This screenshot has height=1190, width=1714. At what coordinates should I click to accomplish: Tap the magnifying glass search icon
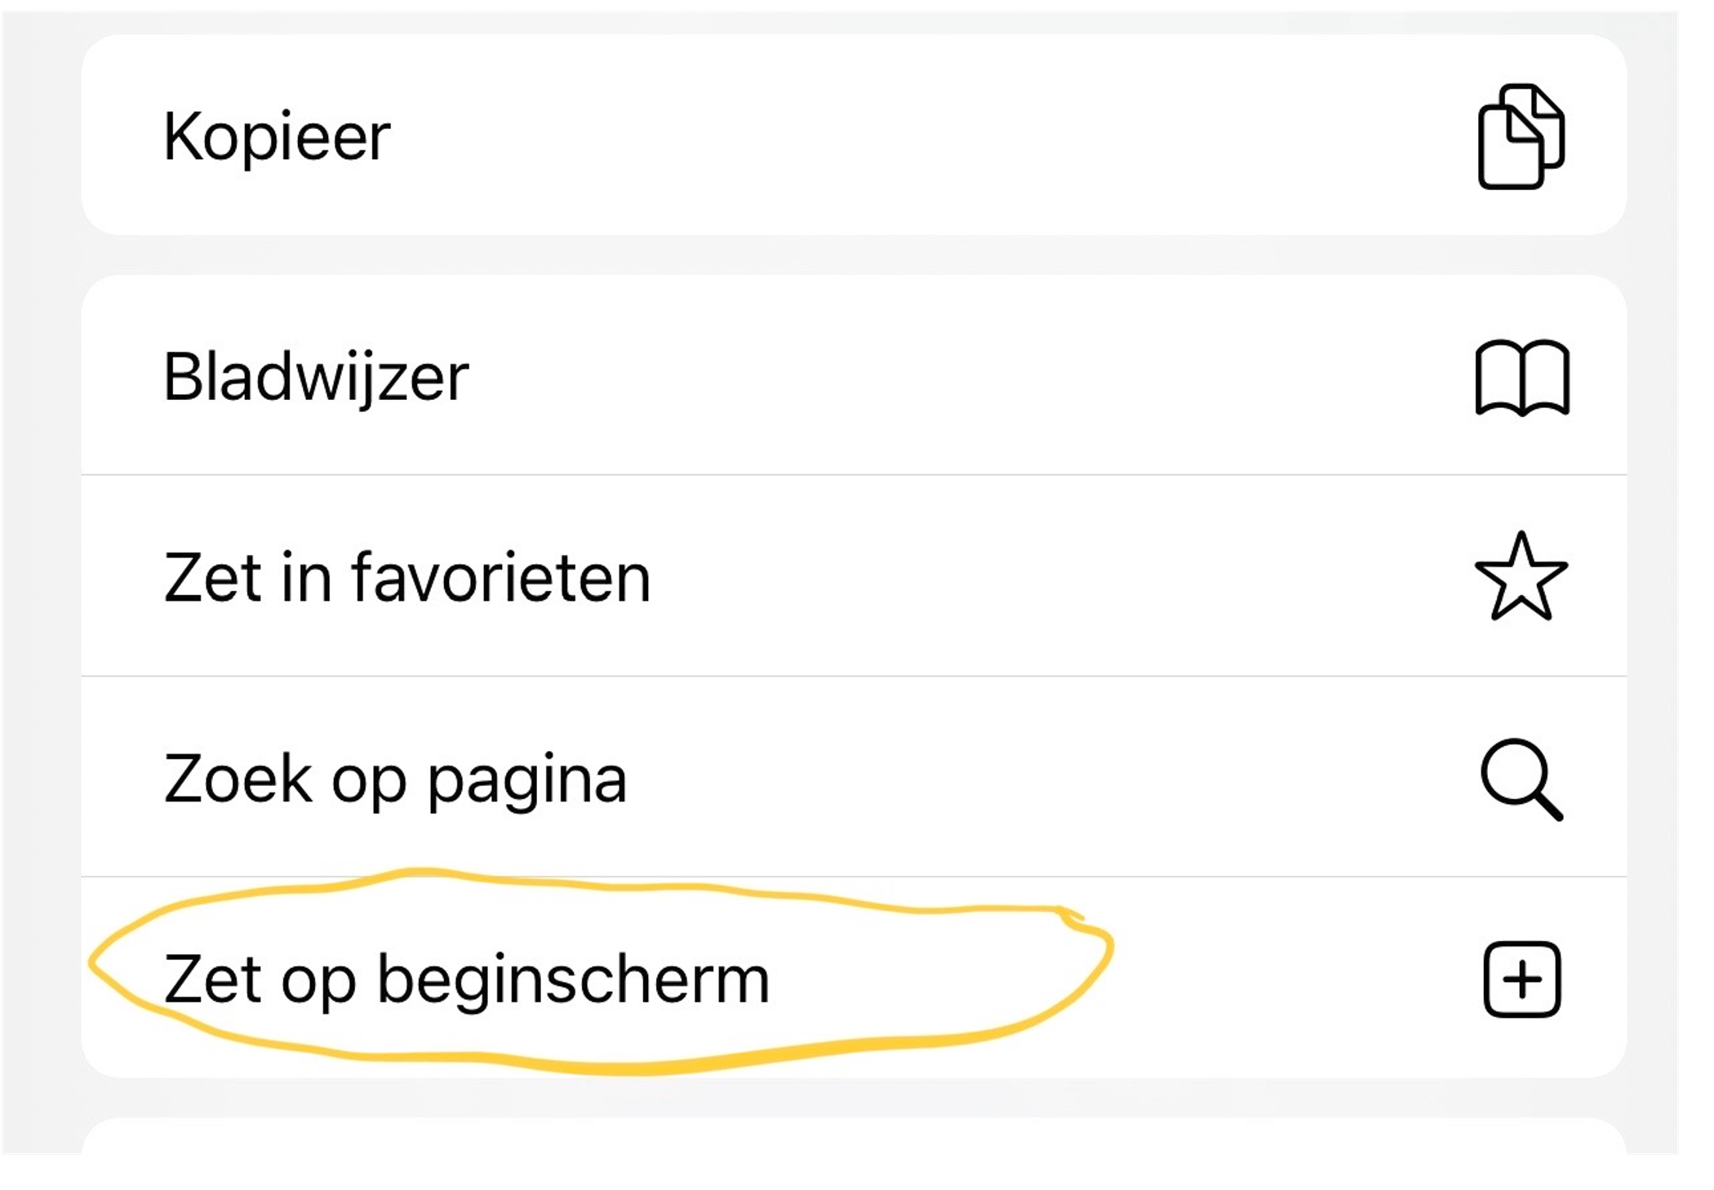click(1521, 779)
